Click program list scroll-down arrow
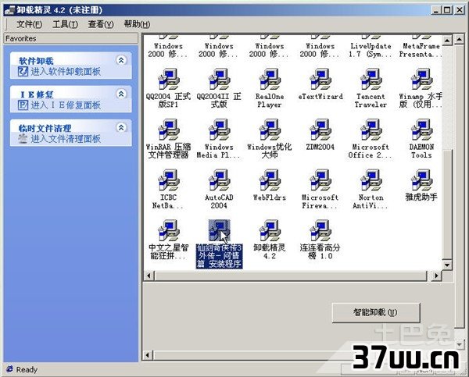The height and width of the screenshot is (377, 469). coord(447,265)
